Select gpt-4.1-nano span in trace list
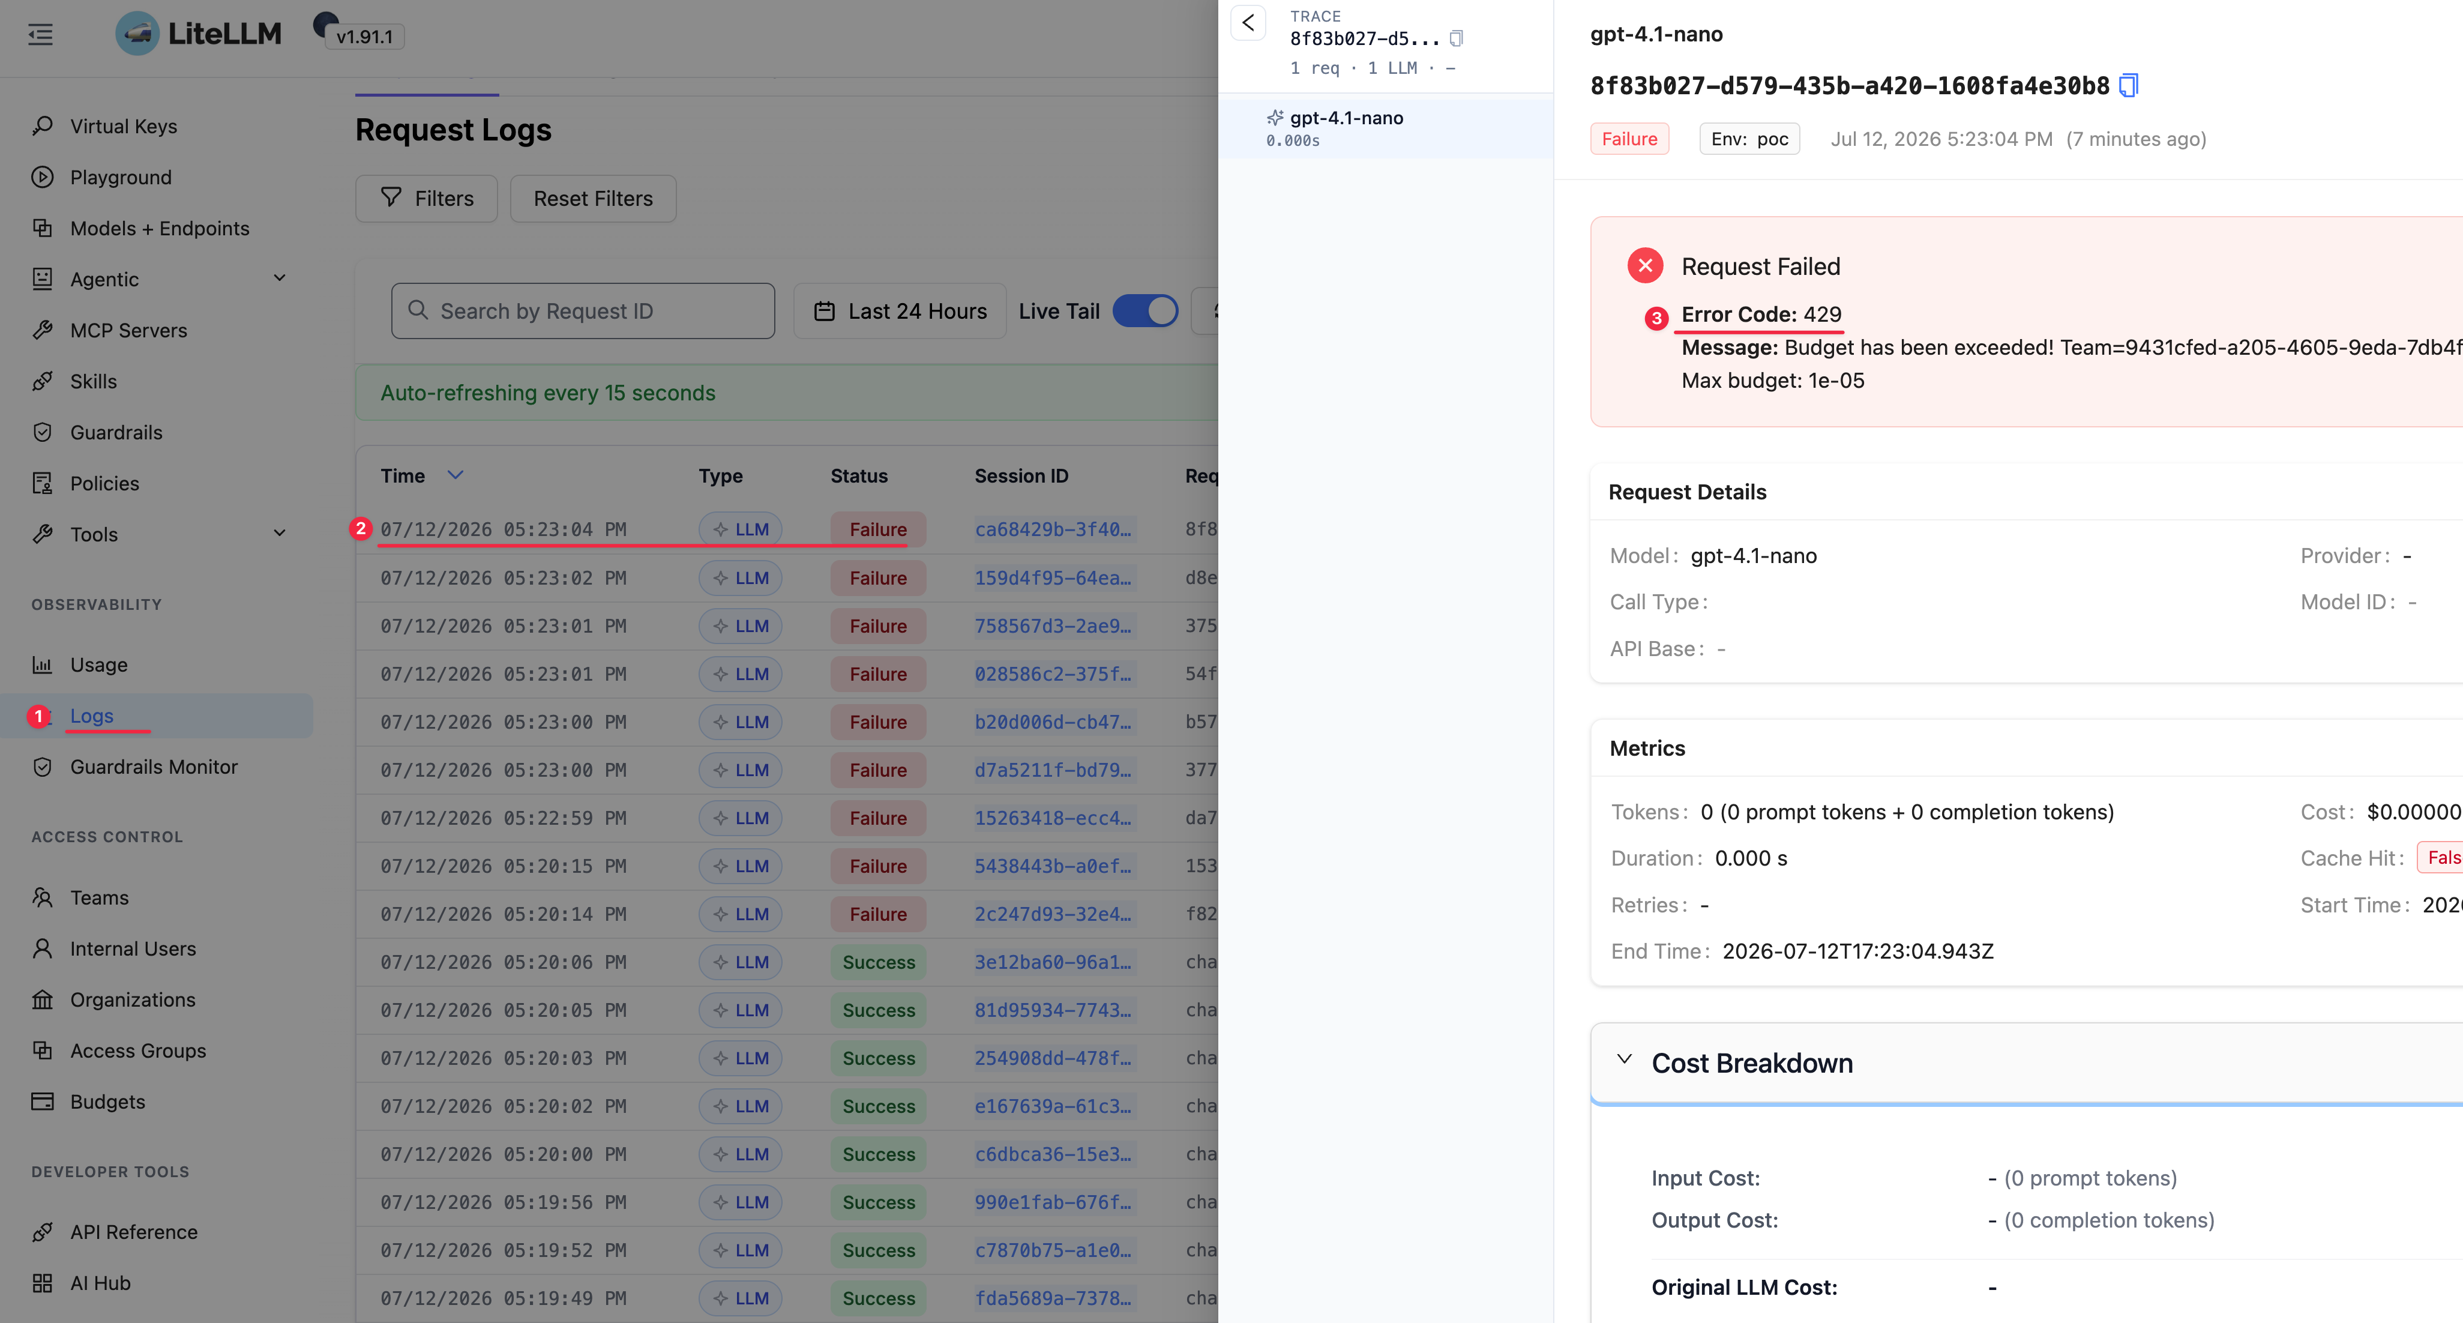The image size is (2463, 1323). coord(1385,128)
